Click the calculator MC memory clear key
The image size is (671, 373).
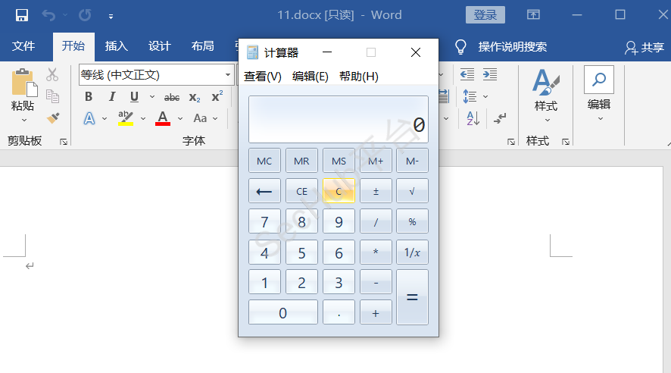264,161
